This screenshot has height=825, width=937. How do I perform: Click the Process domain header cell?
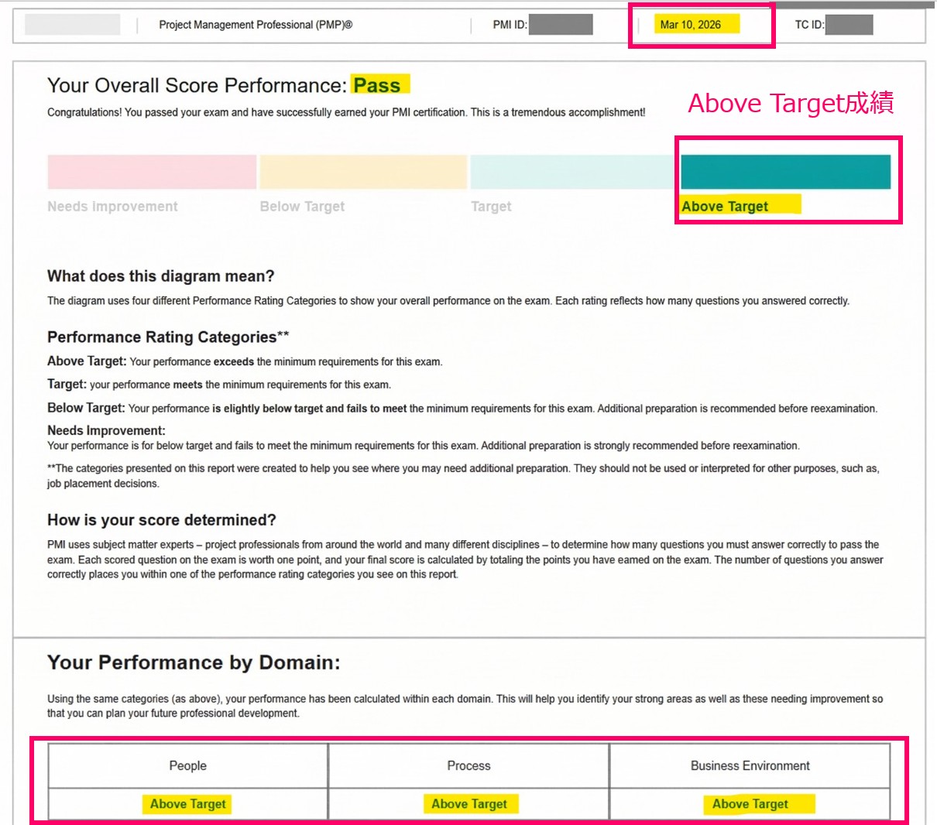(468, 765)
